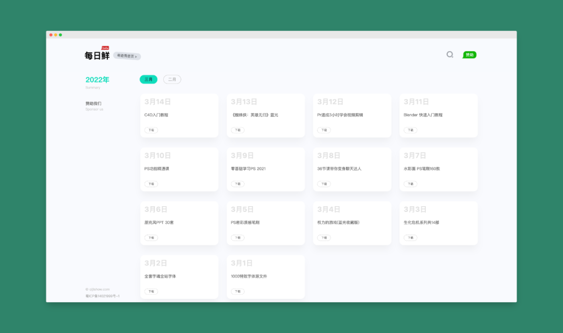The image size is (563, 333).
Task: Click the 3月5日 date heading
Action: coord(242,209)
